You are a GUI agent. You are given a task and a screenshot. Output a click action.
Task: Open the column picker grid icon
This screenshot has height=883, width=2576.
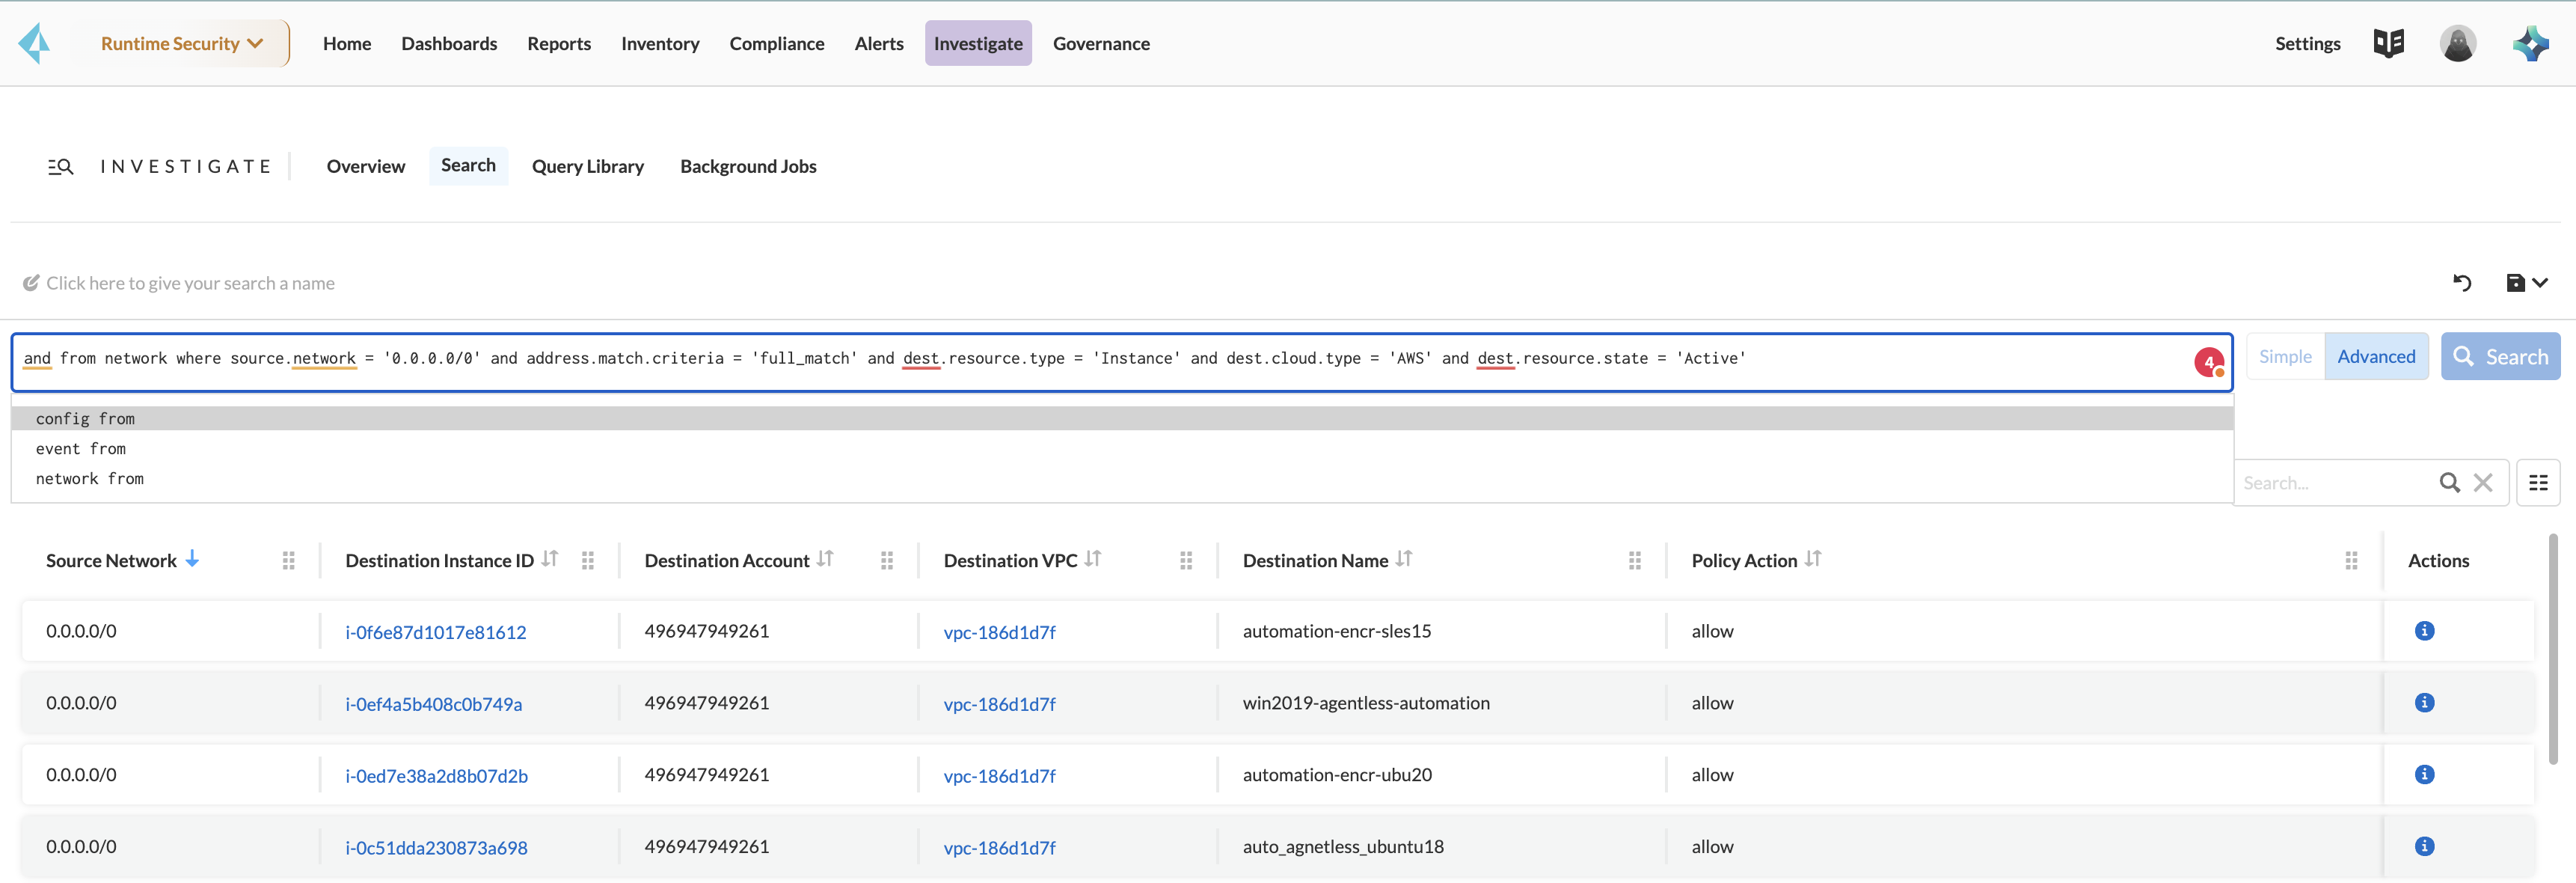tap(2538, 483)
